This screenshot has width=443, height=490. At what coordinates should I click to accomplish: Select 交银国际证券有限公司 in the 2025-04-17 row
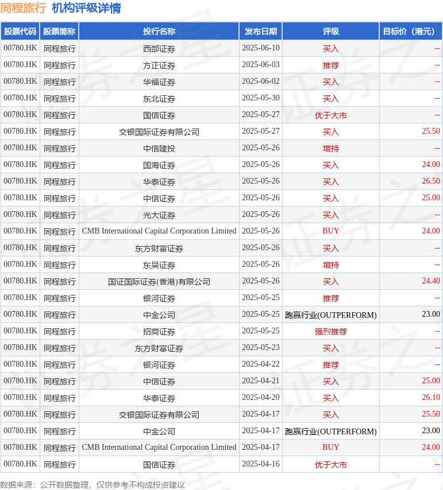click(x=159, y=415)
